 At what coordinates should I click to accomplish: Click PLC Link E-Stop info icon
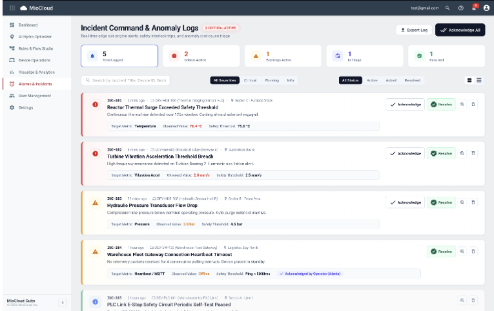click(95, 302)
